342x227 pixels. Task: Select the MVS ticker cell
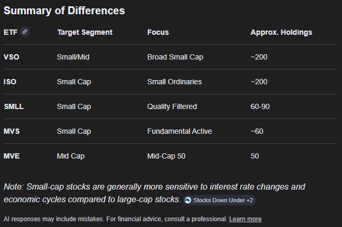point(12,131)
